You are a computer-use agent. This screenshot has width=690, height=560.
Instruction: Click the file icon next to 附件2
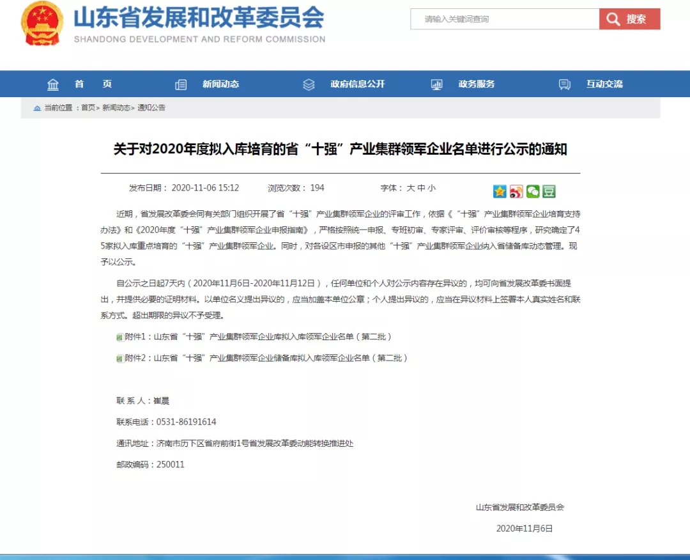pyautogui.click(x=119, y=359)
